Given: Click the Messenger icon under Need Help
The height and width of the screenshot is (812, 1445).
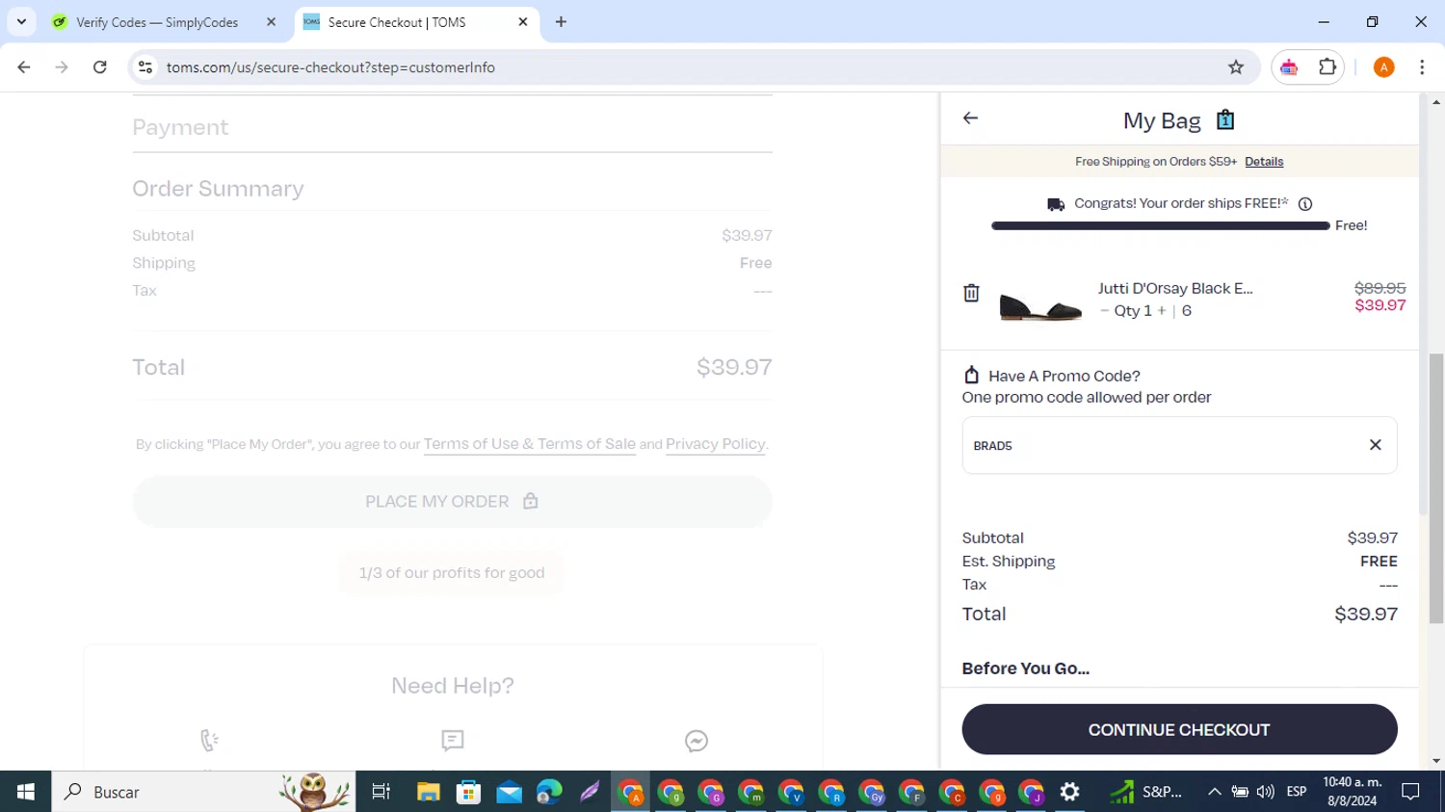Looking at the screenshot, I should pos(696,741).
